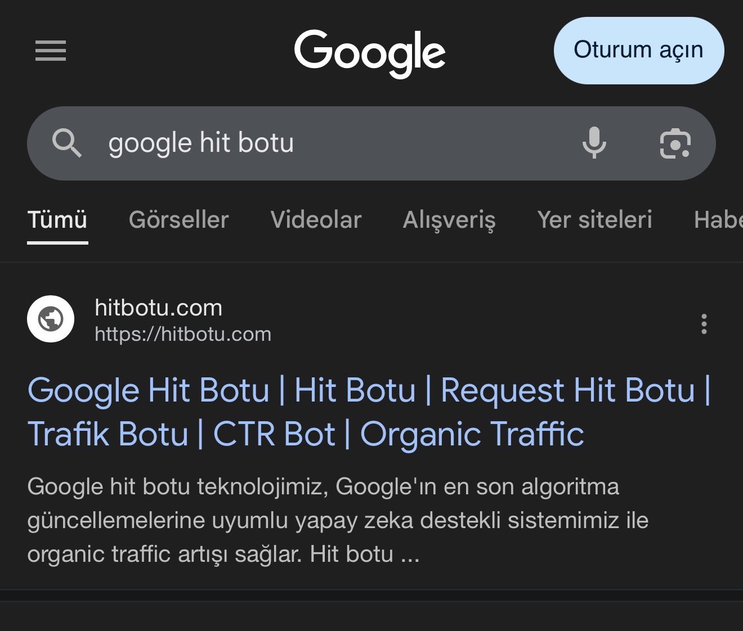Image resolution: width=743 pixels, height=631 pixels.
Task: Tap the Google logo
Action: tap(370, 53)
